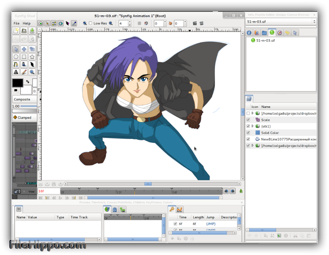Toggle vertex ducks display

(x=47, y=23)
